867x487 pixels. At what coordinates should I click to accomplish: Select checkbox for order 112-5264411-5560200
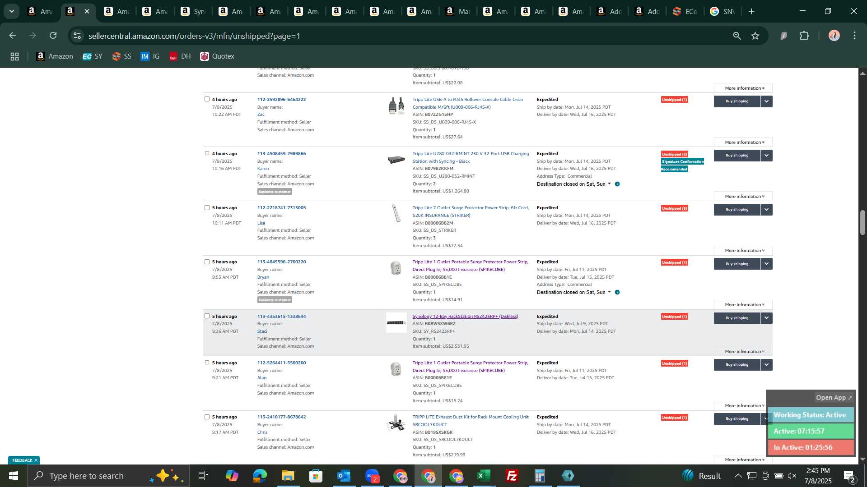pyautogui.click(x=207, y=363)
